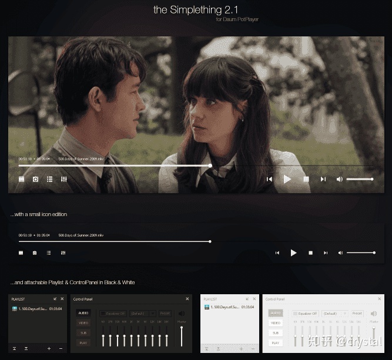Mute sound in small icon edition
The image size is (392, 360).
tap(340, 253)
